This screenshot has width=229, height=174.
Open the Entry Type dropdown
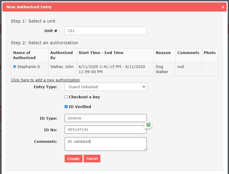click(105, 87)
